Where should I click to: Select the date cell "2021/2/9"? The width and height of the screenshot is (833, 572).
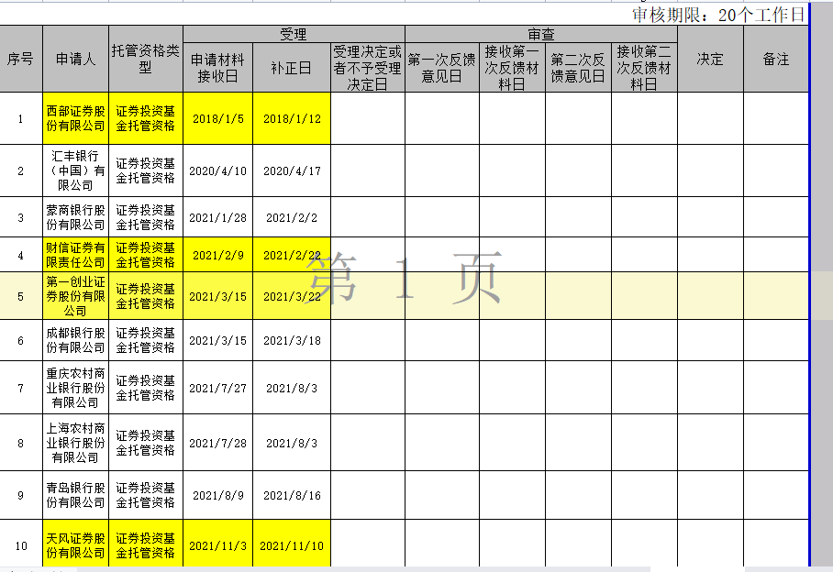(x=217, y=255)
